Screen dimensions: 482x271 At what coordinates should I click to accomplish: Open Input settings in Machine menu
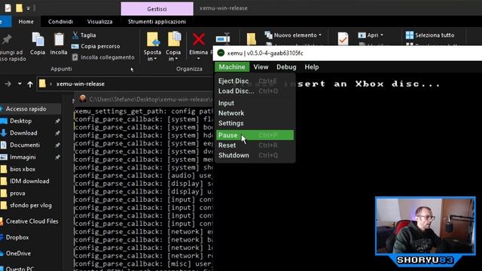click(x=255, y=103)
